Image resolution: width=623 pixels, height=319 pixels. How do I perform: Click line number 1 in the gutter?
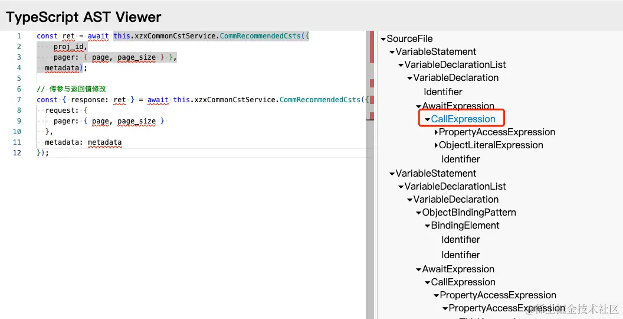pyautogui.click(x=19, y=36)
